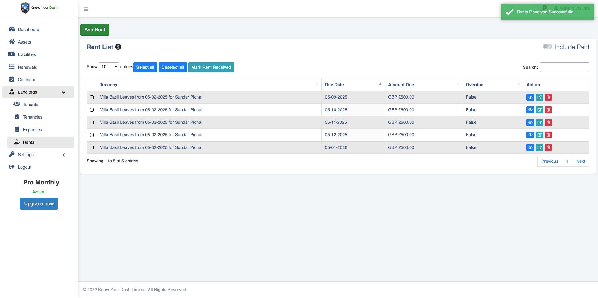Screen dimensions: 598x298
Task: Select the row checkbox for 05-11-2025 rent
Action: coord(92,123)
